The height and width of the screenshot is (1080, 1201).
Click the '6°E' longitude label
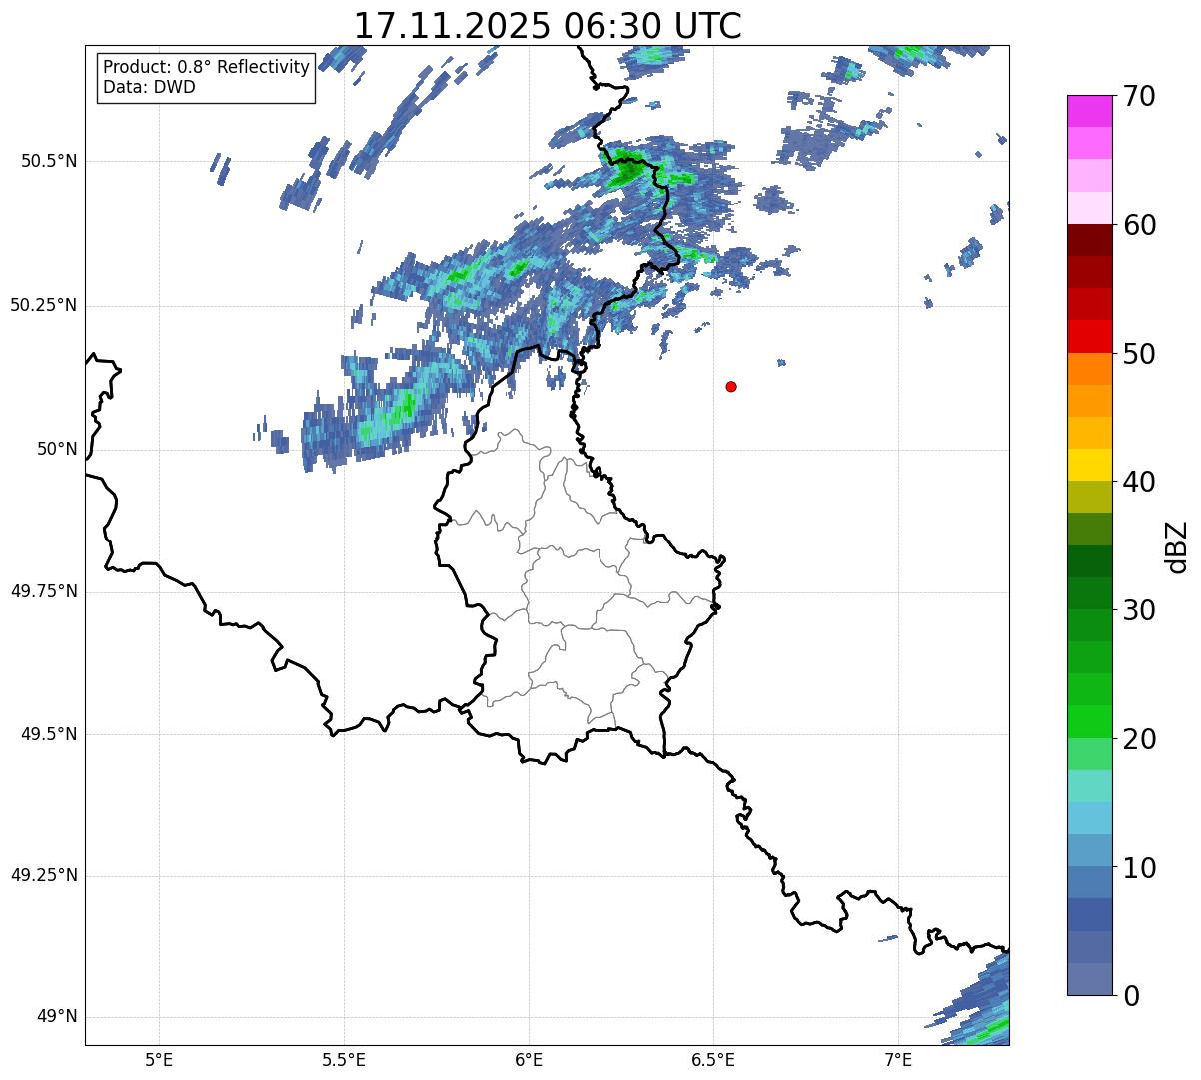click(x=529, y=1059)
